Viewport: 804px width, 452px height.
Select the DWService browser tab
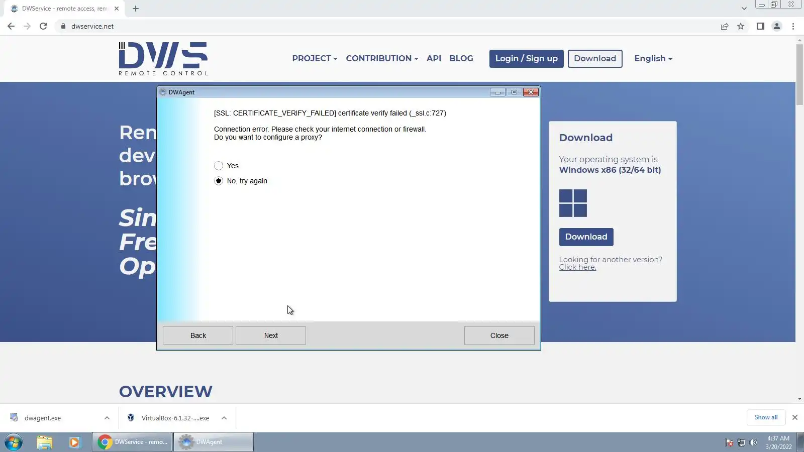point(64,9)
